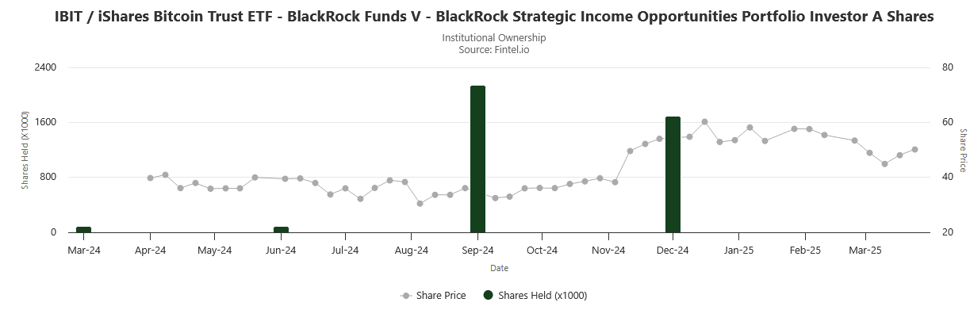The width and height of the screenshot is (970, 310).
Task: Click the Date x-axis title
Action: (x=499, y=268)
